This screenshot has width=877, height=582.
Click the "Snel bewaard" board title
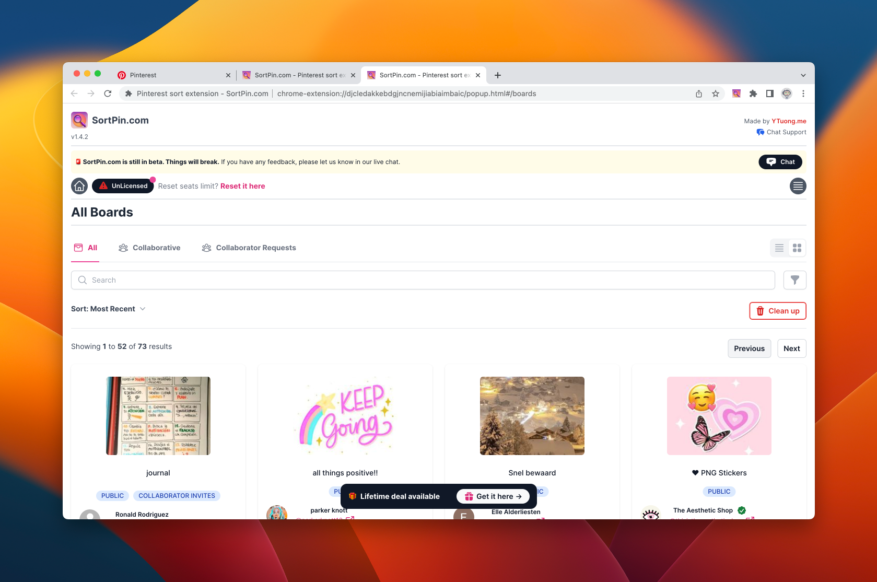532,473
